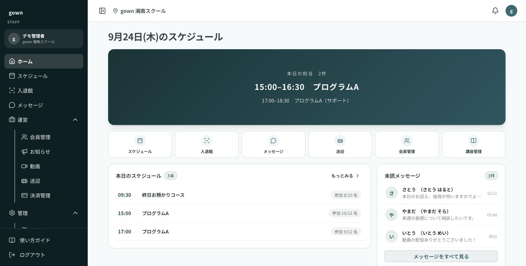Select メッセージ in the sidebar menu

tap(44, 105)
